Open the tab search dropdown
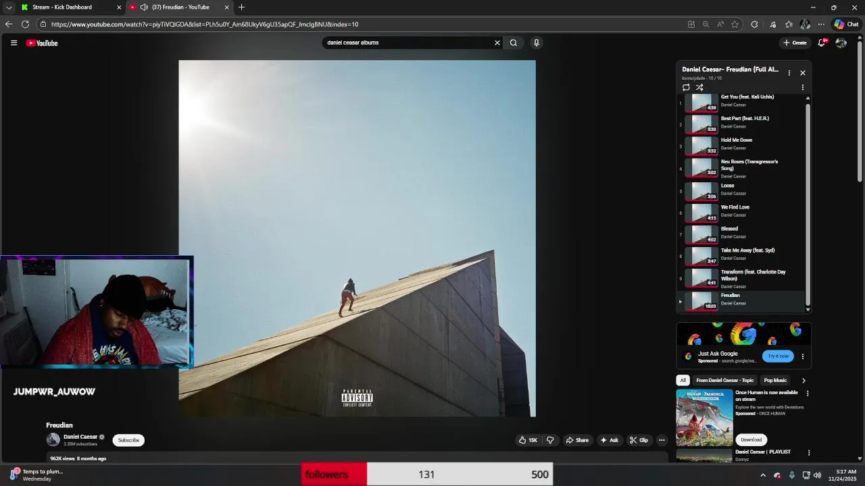 point(9,7)
